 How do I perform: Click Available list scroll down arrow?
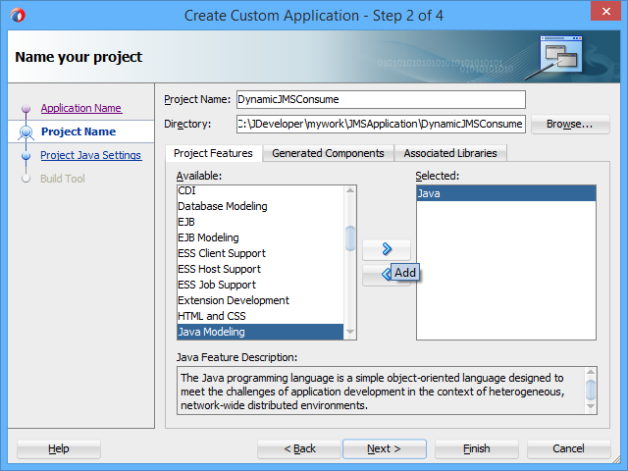click(350, 332)
